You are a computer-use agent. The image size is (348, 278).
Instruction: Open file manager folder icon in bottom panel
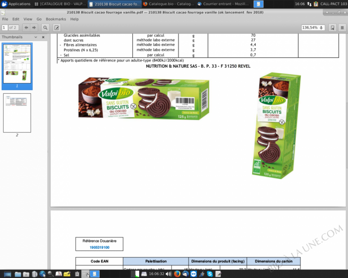(x=18, y=274)
